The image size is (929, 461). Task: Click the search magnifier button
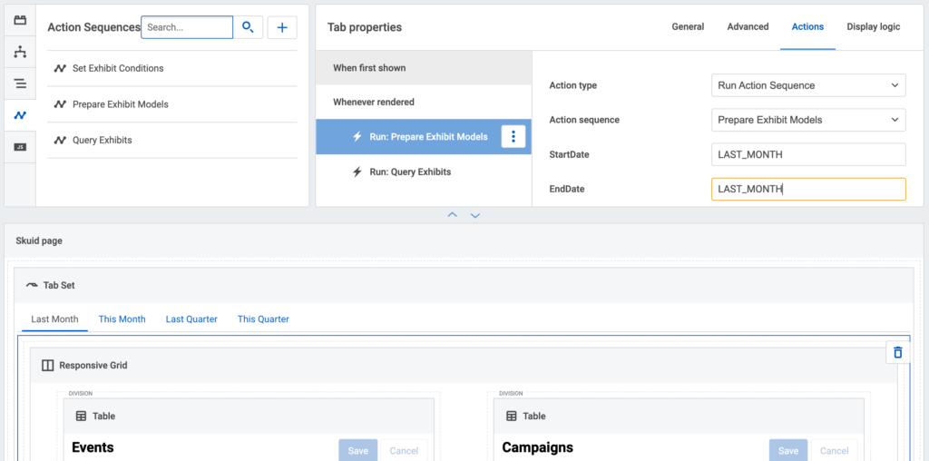point(248,27)
